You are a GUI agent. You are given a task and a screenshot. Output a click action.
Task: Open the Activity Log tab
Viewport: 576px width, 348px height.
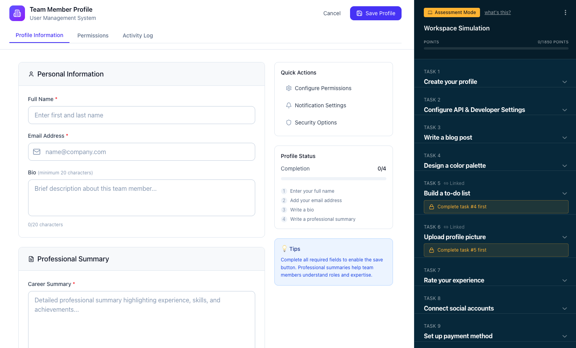point(137,36)
